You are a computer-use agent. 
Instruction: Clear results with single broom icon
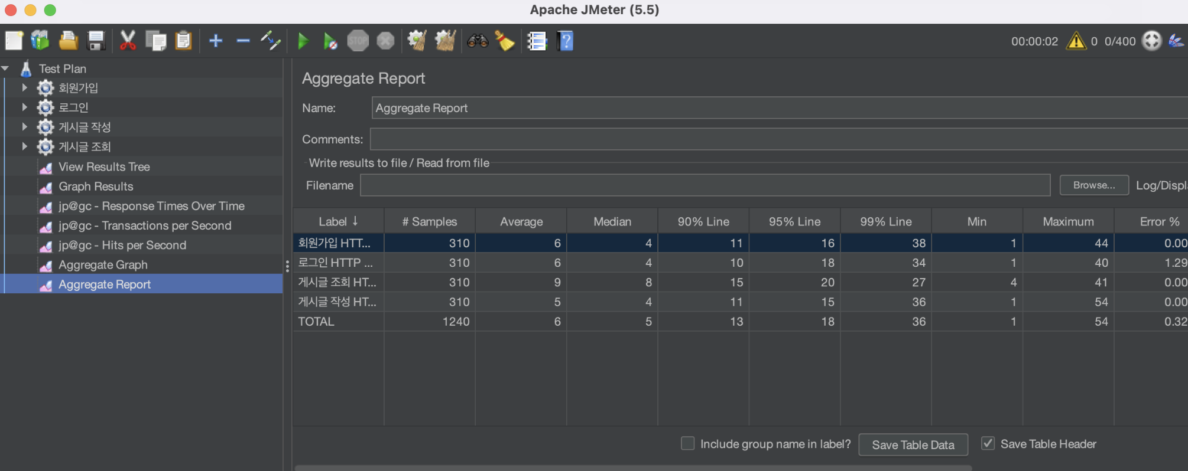(x=417, y=41)
